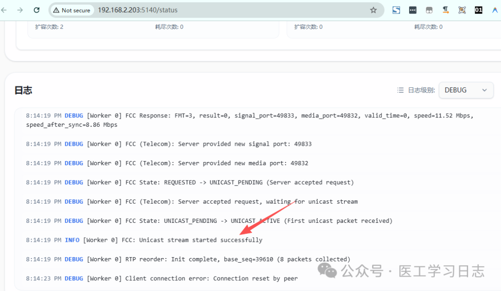The width and height of the screenshot is (501, 291).
Task: Click the address bar URL text
Action: 137,10
